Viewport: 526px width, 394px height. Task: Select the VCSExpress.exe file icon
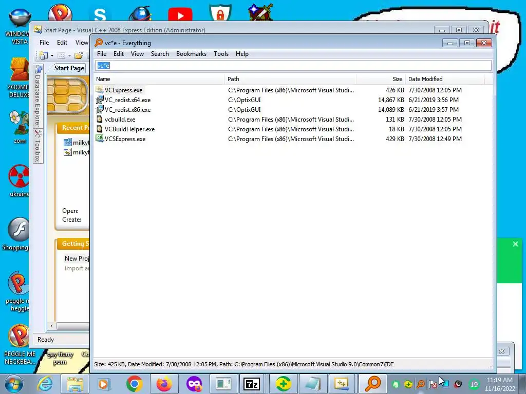click(99, 139)
